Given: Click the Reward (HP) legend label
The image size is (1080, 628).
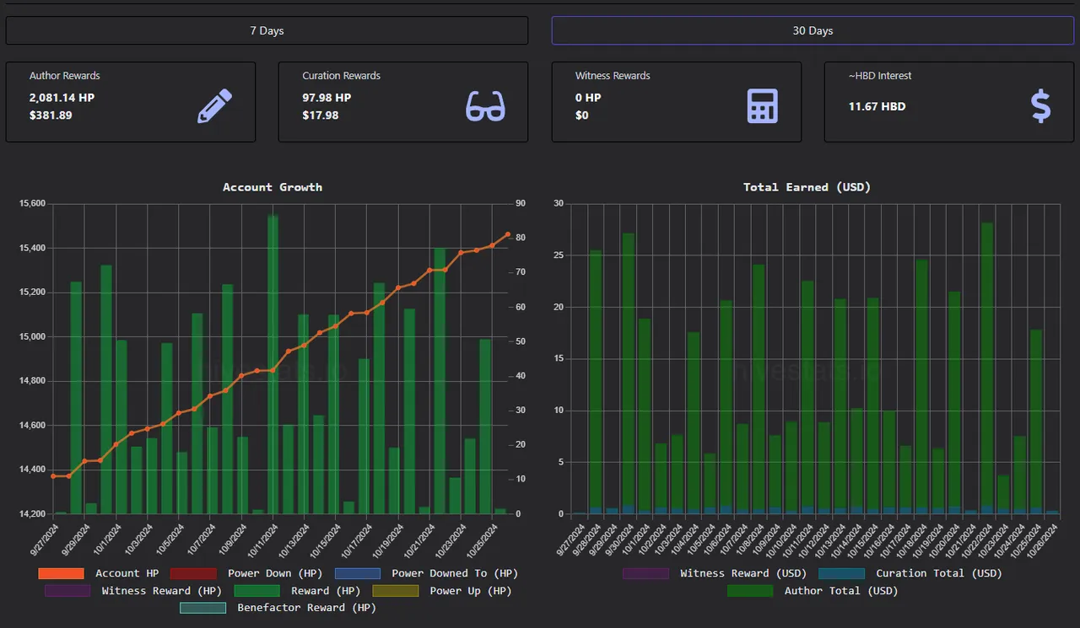Looking at the screenshot, I should (327, 591).
